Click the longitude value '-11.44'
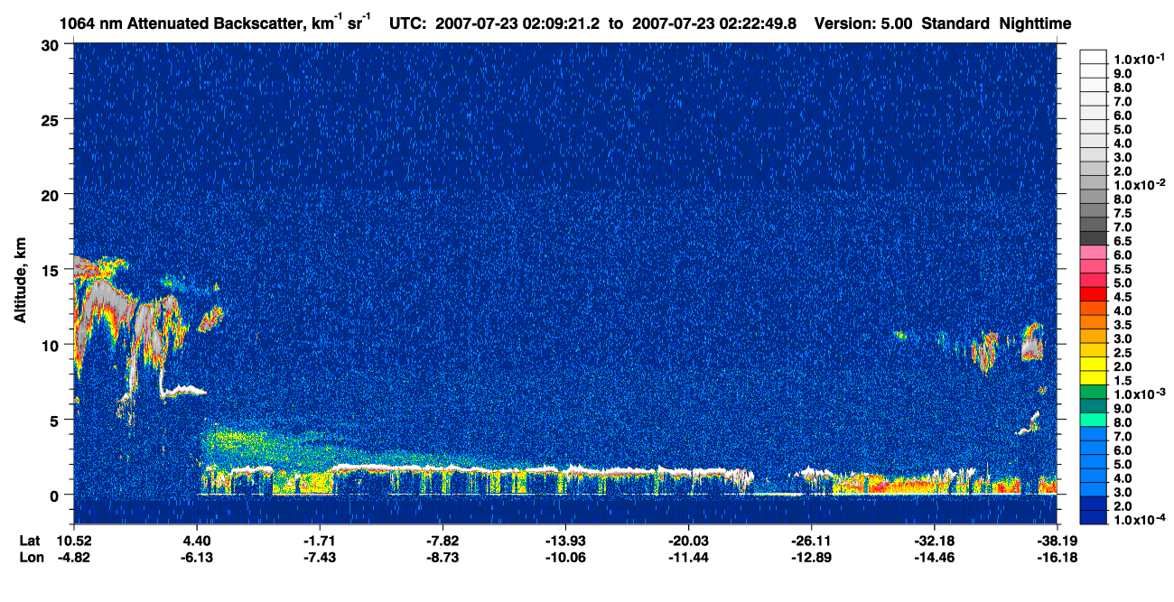Viewport: 1174px width, 602px height. (x=689, y=557)
